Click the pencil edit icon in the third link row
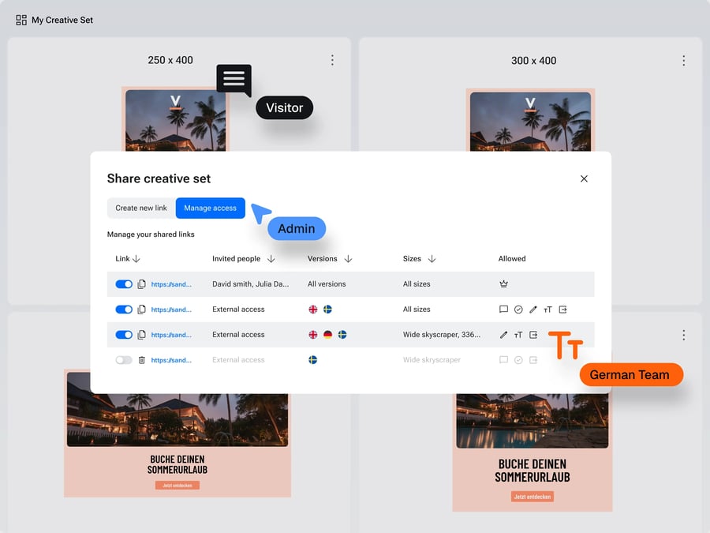 (x=503, y=335)
